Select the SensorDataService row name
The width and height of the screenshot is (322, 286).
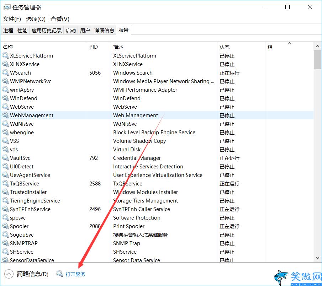coord(32,260)
